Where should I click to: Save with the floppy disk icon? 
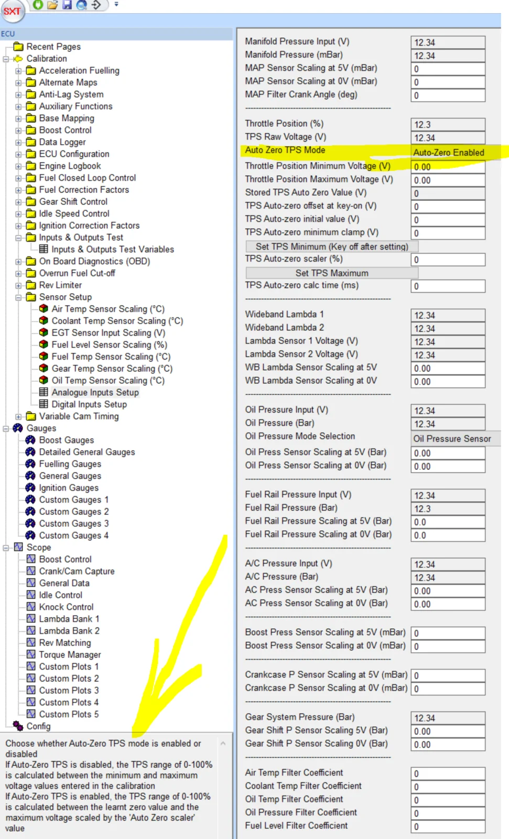67,5
